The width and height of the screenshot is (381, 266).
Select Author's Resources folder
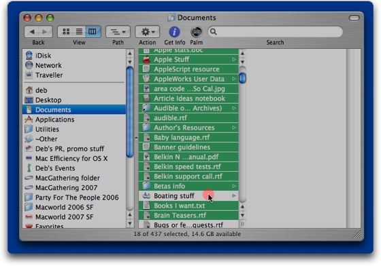[188, 128]
